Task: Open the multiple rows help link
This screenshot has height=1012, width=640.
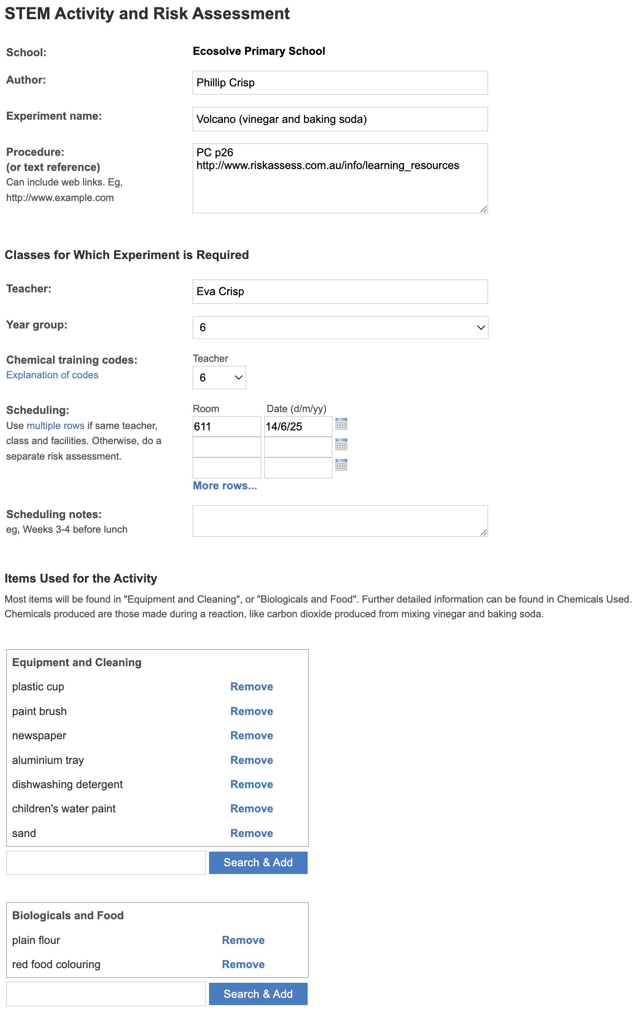Action: (x=55, y=426)
